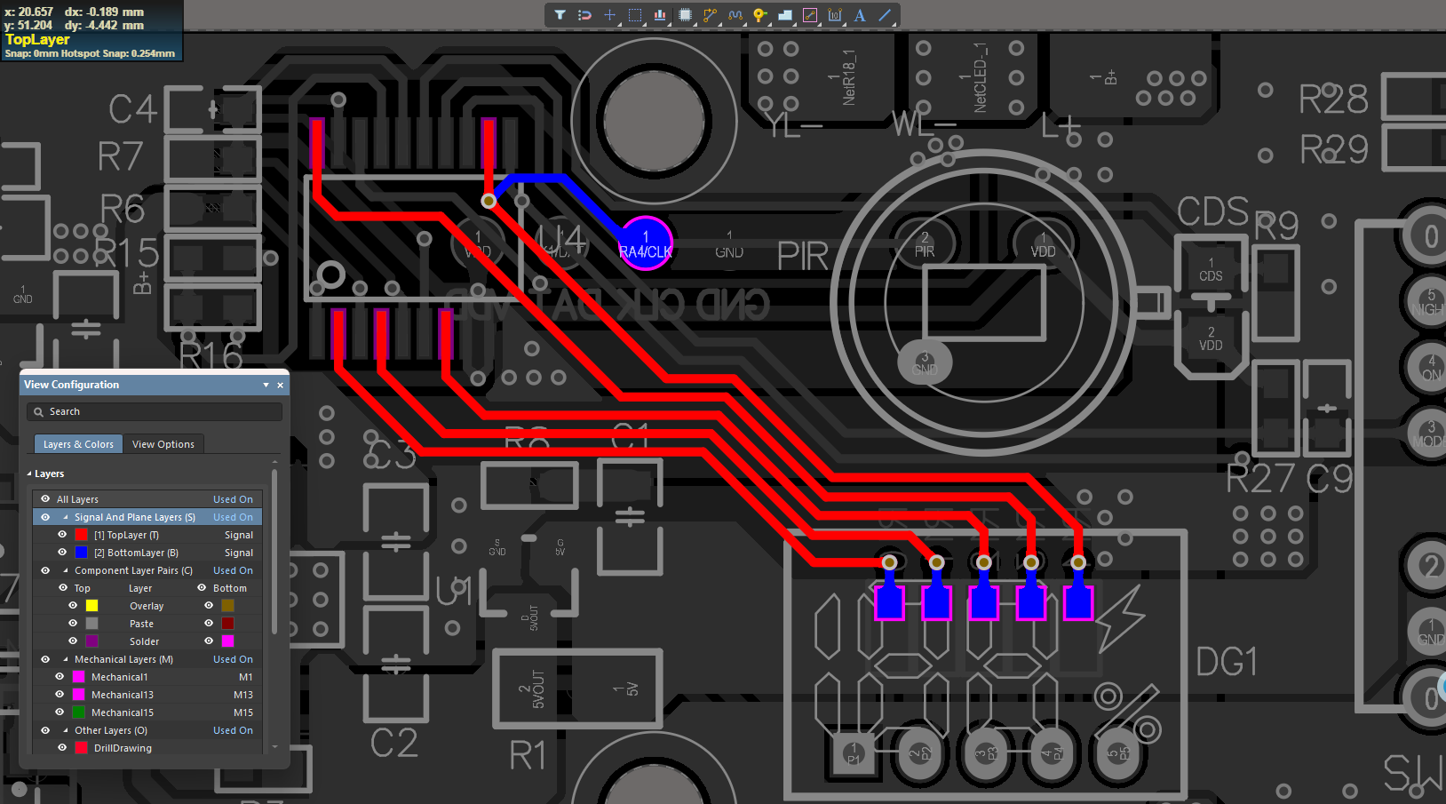Toggle eye for Bottom Paste layer
1446x804 pixels.
click(x=209, y=624)
